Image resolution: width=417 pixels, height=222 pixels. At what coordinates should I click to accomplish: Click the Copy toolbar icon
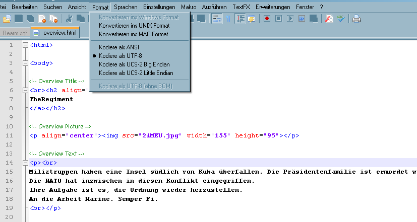tap(81, 19)
